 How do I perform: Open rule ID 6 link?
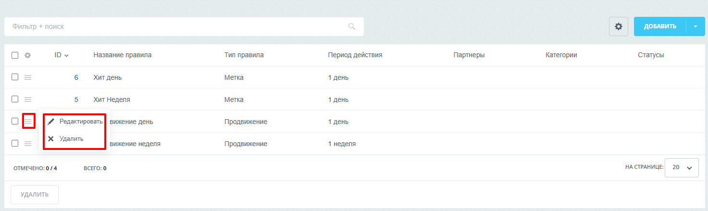(x=76, y=77)
